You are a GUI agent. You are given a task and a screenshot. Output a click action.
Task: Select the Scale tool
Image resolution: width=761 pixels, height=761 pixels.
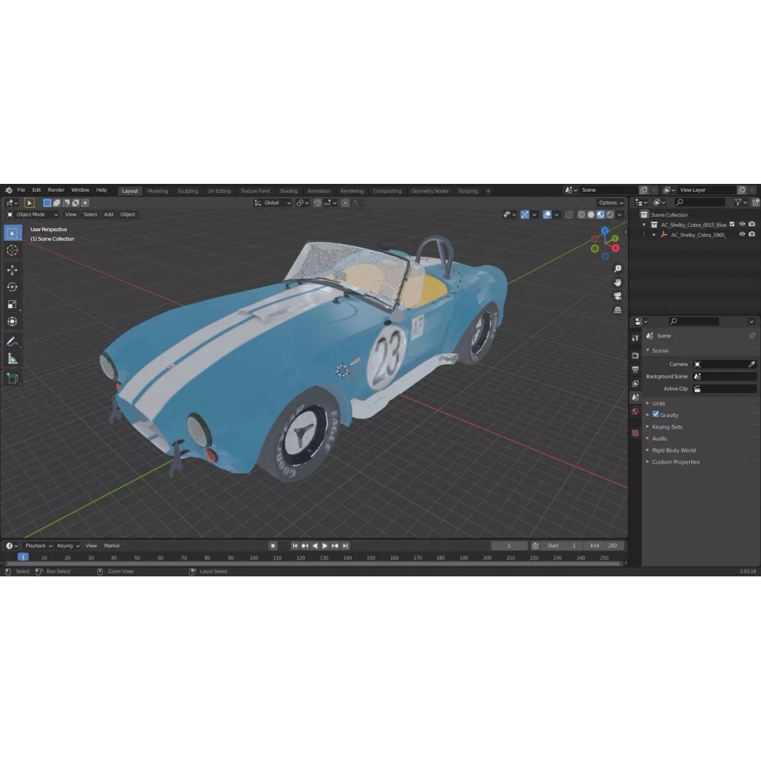pos(12,304)
